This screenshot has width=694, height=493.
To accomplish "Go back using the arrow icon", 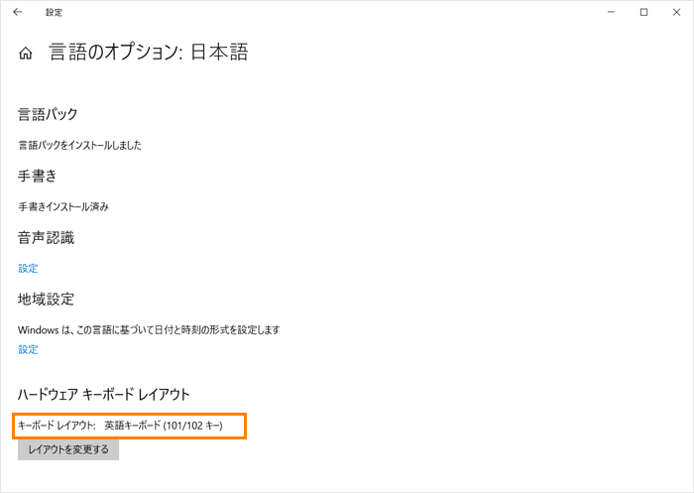I will pos(18,12).
